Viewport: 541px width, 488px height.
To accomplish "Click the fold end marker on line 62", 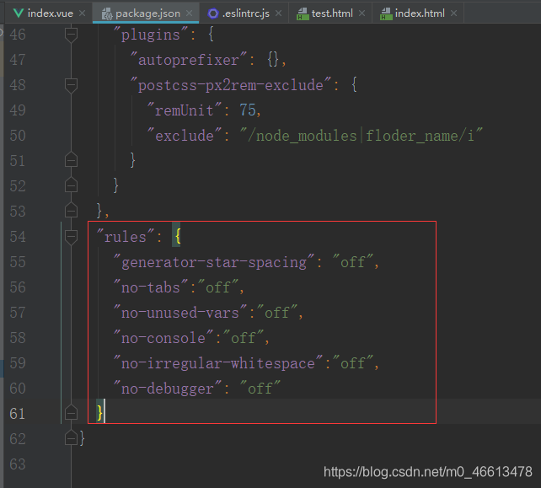I will point(71,437).
